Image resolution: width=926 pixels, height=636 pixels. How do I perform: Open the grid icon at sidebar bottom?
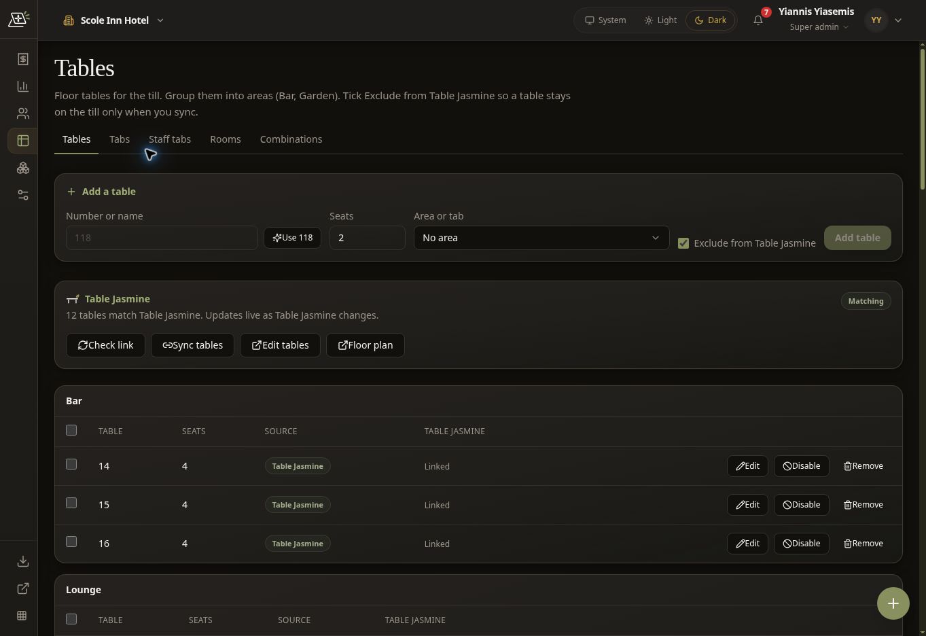tap(22, 616)
